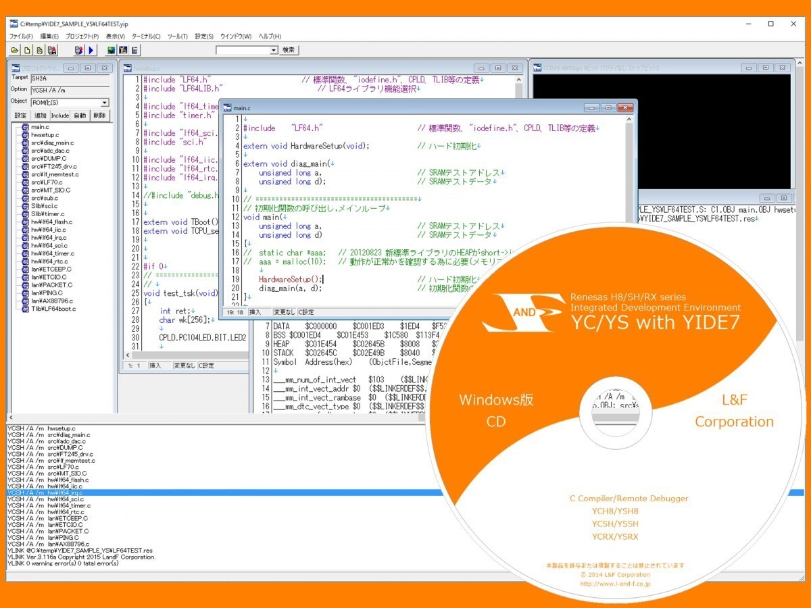Screen dimensions: 811x608
Task: Click the green chip icon in toolbar
Action: 111,50
